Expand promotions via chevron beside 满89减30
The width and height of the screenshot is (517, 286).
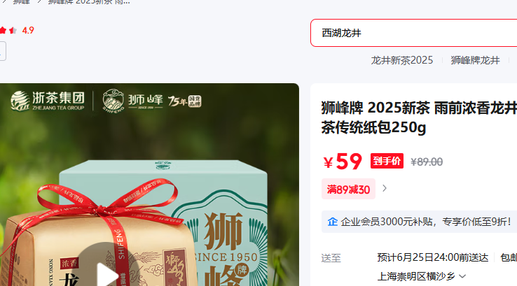[385, 188]
